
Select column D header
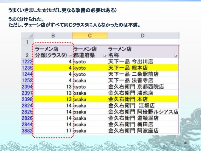143,36
